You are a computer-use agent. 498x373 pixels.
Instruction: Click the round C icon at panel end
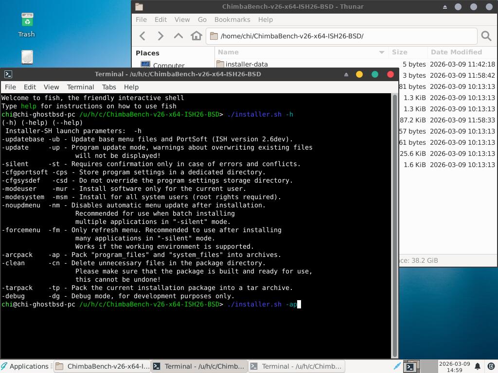coord(491,366)
